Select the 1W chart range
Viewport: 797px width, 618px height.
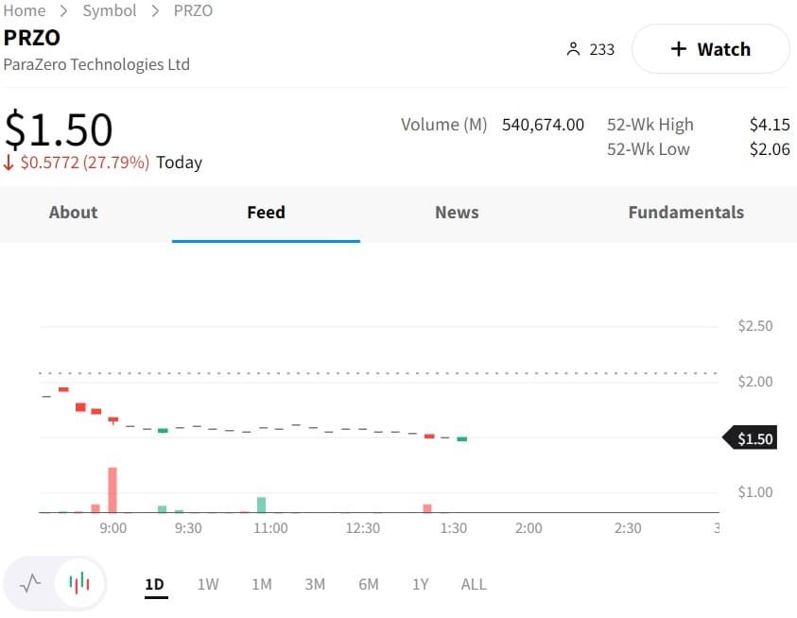pyautogui.click(x=208, y=584)
